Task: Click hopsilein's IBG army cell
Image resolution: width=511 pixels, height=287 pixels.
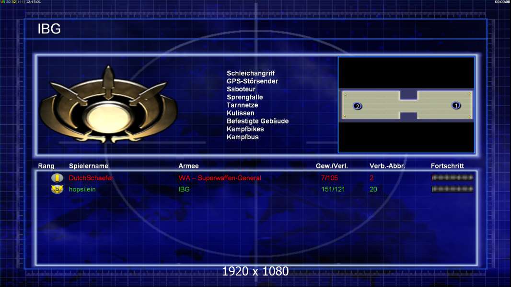Action: click(184, 189)
